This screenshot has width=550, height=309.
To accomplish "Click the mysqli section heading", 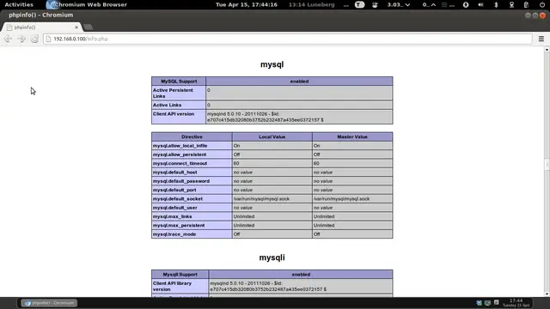I will pos(272,257).
